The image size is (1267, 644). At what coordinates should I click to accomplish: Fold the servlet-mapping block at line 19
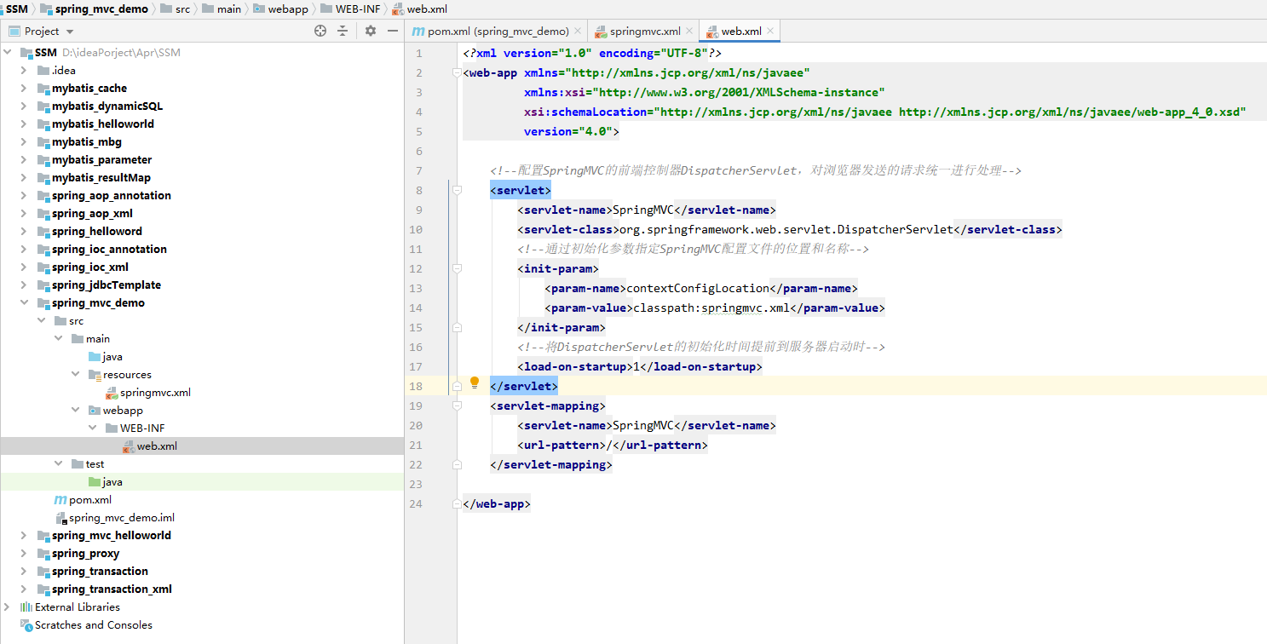[458, 406]
